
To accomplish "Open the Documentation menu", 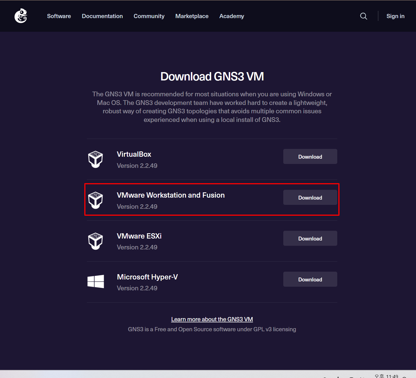I will click(102, 16).
